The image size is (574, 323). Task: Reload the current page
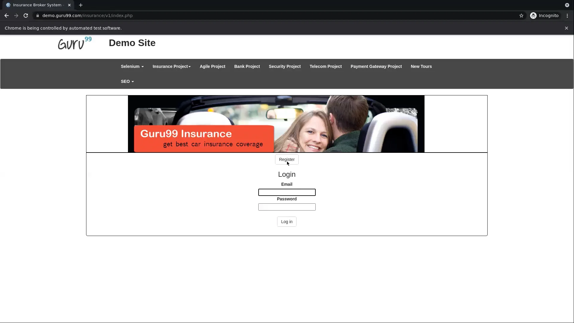click(26, 16)
